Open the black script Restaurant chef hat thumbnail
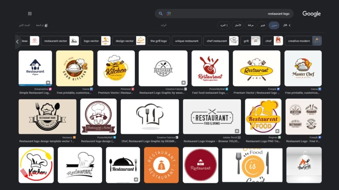The height and width of the screenshot is (190, 339). pyautogui.click(x=80, y=165)
